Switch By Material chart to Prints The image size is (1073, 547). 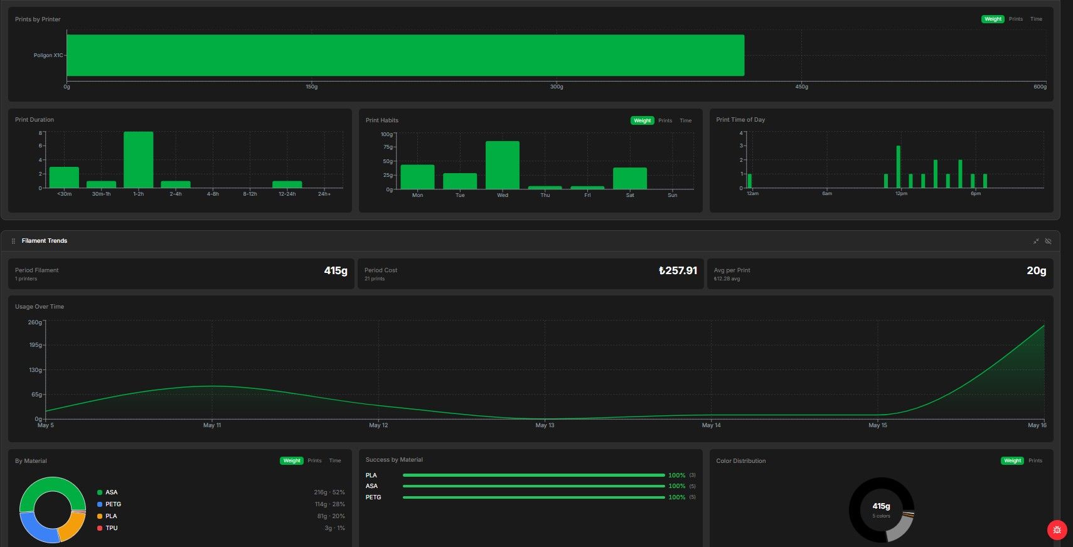coord(314,460)
